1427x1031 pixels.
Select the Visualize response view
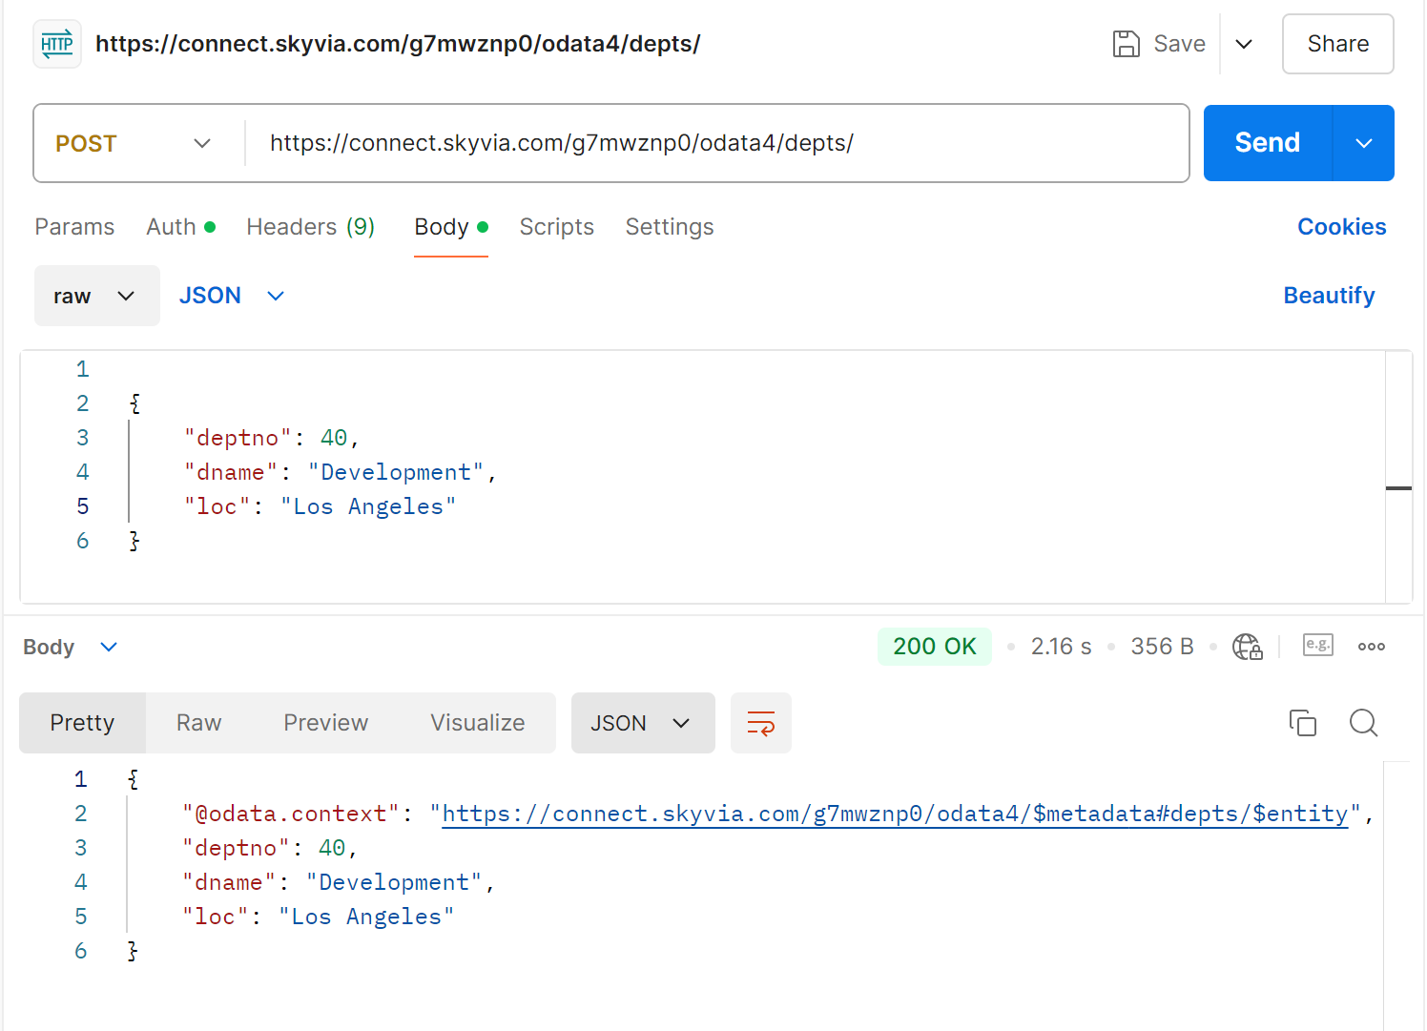(477, 723)
